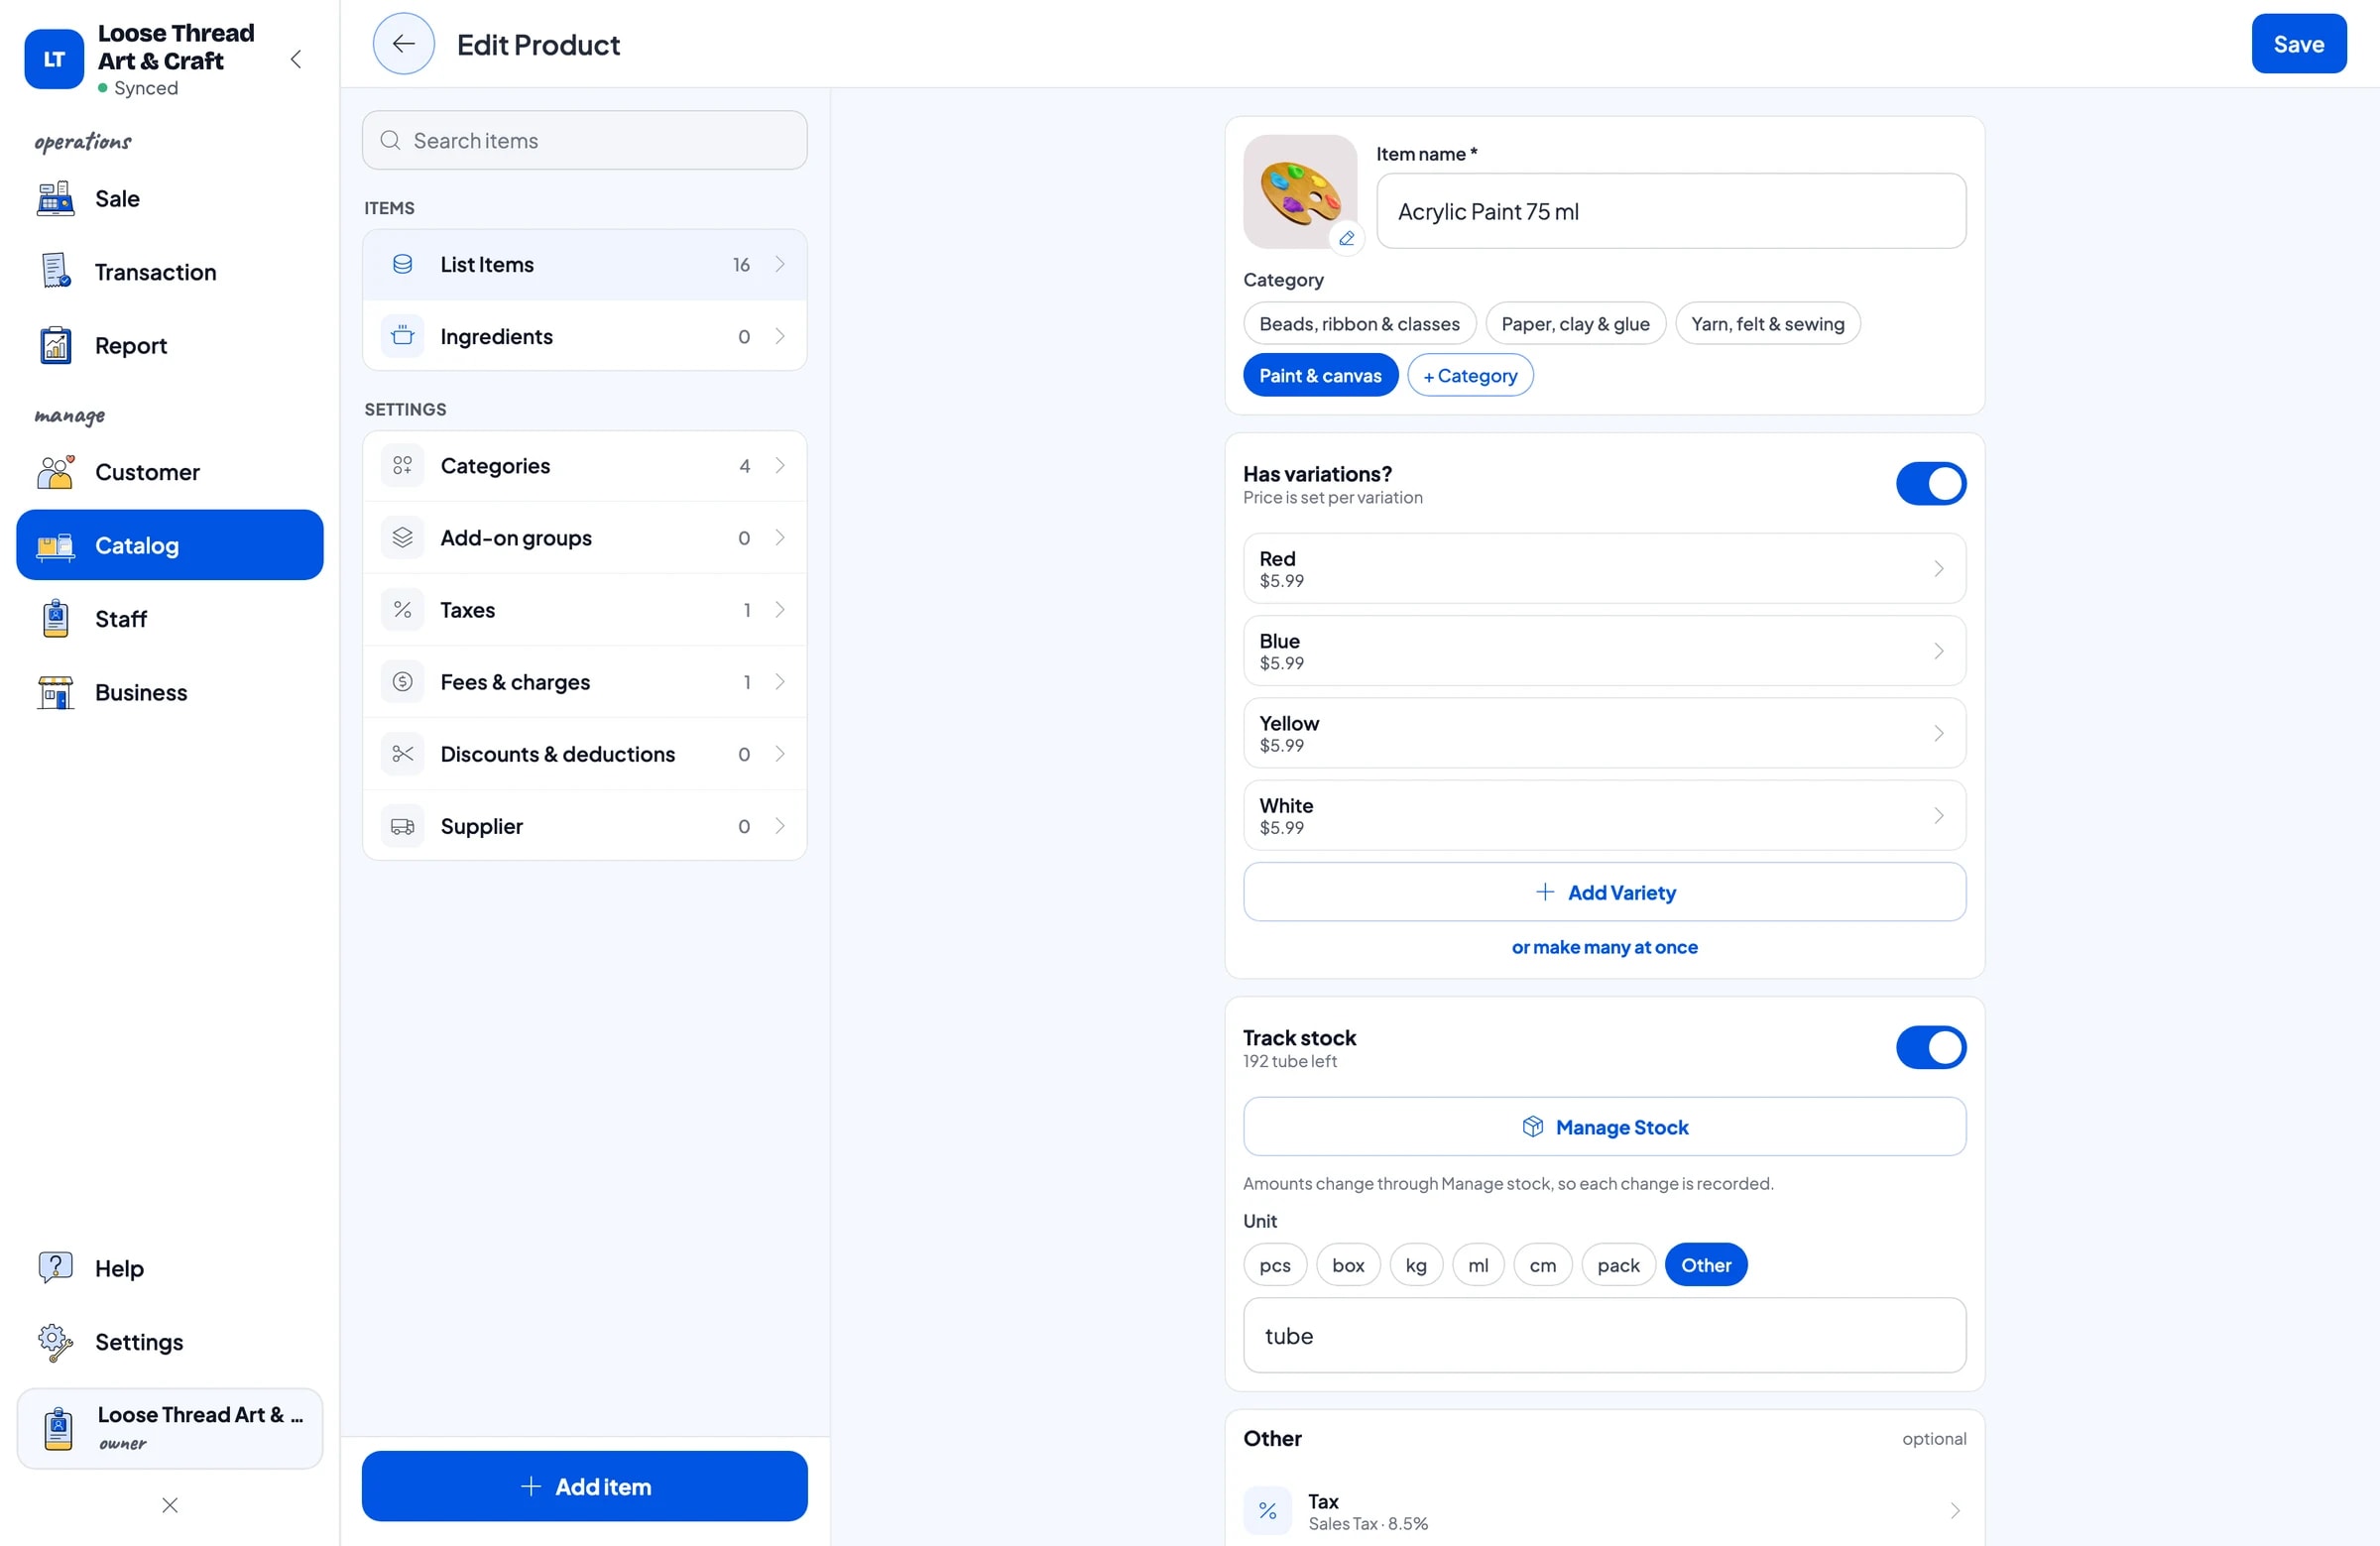Viewport: 2380px width, 1546px height.
Task: Collapse the sidebar with the chevron by the store name
Action: pos(296,59)
